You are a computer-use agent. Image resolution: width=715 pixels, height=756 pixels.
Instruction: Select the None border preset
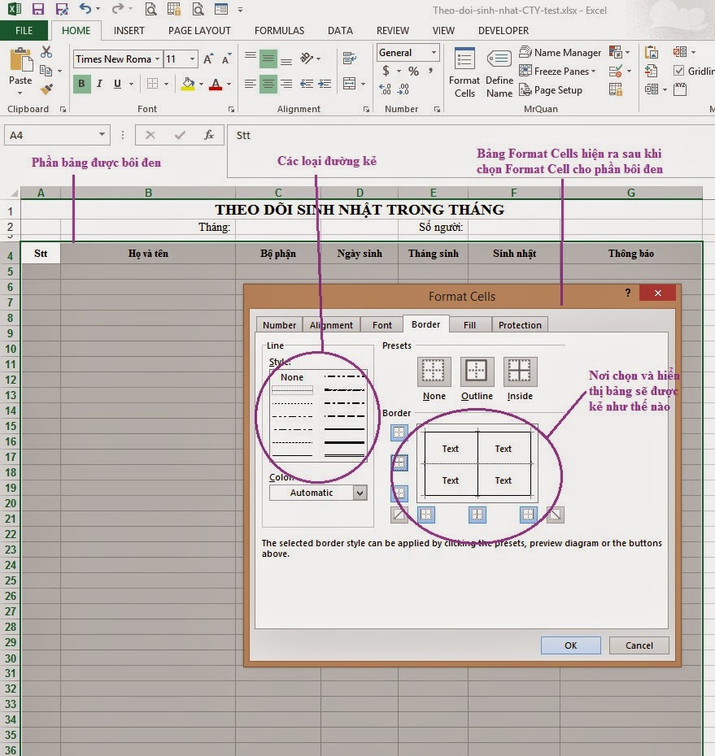click(434, 371)
